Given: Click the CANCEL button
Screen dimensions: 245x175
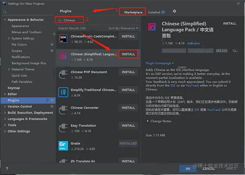Looking at the screenshot, I should [x=209, y=169].
